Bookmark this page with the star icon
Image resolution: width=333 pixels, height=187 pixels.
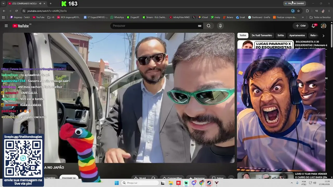tap(298, 11)
